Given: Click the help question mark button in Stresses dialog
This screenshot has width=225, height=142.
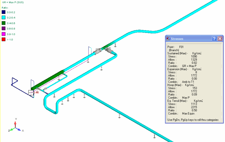Looking at the screenshot, I should (214, 39).
